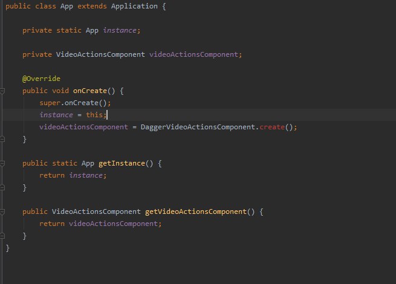The image size is (396, 284).
Task: Click "videoActionsComponent" in the return statement
Action: pos(114,224)
